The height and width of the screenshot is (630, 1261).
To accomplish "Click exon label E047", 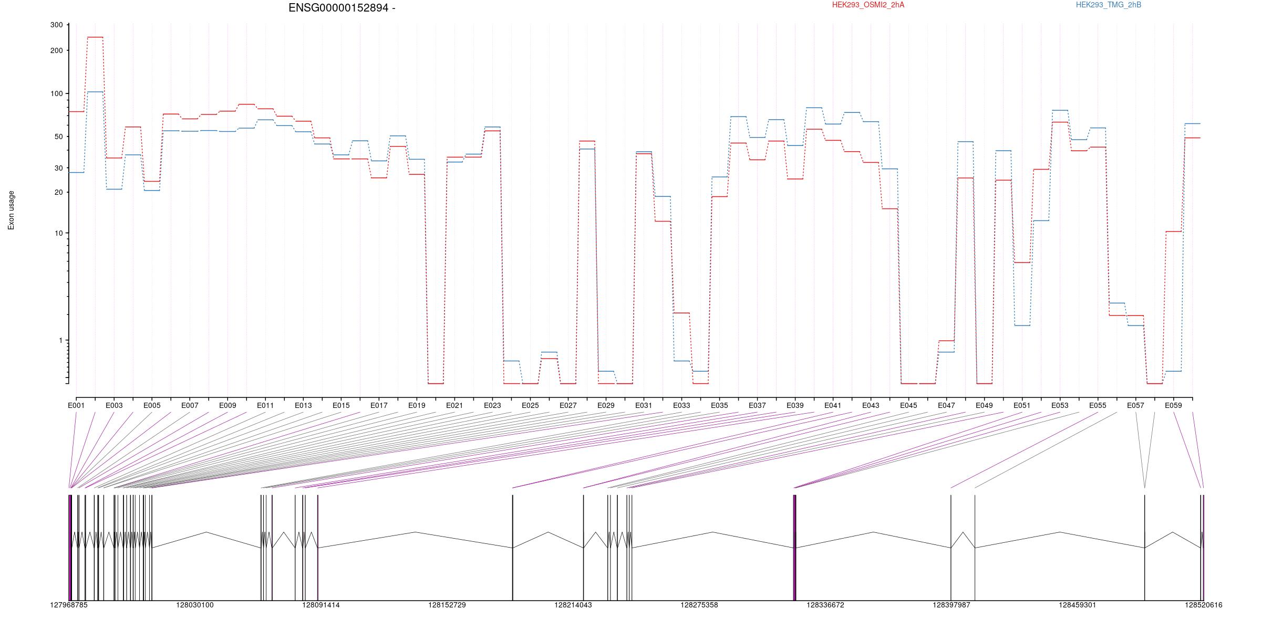I will click(946, 405).
